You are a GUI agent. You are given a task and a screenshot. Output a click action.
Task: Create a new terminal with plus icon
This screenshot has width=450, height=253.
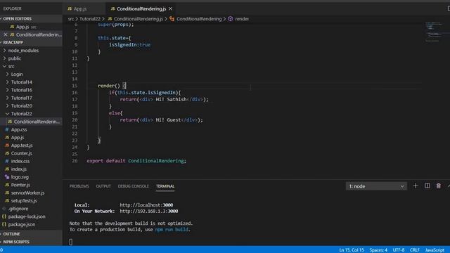(416, 186)
